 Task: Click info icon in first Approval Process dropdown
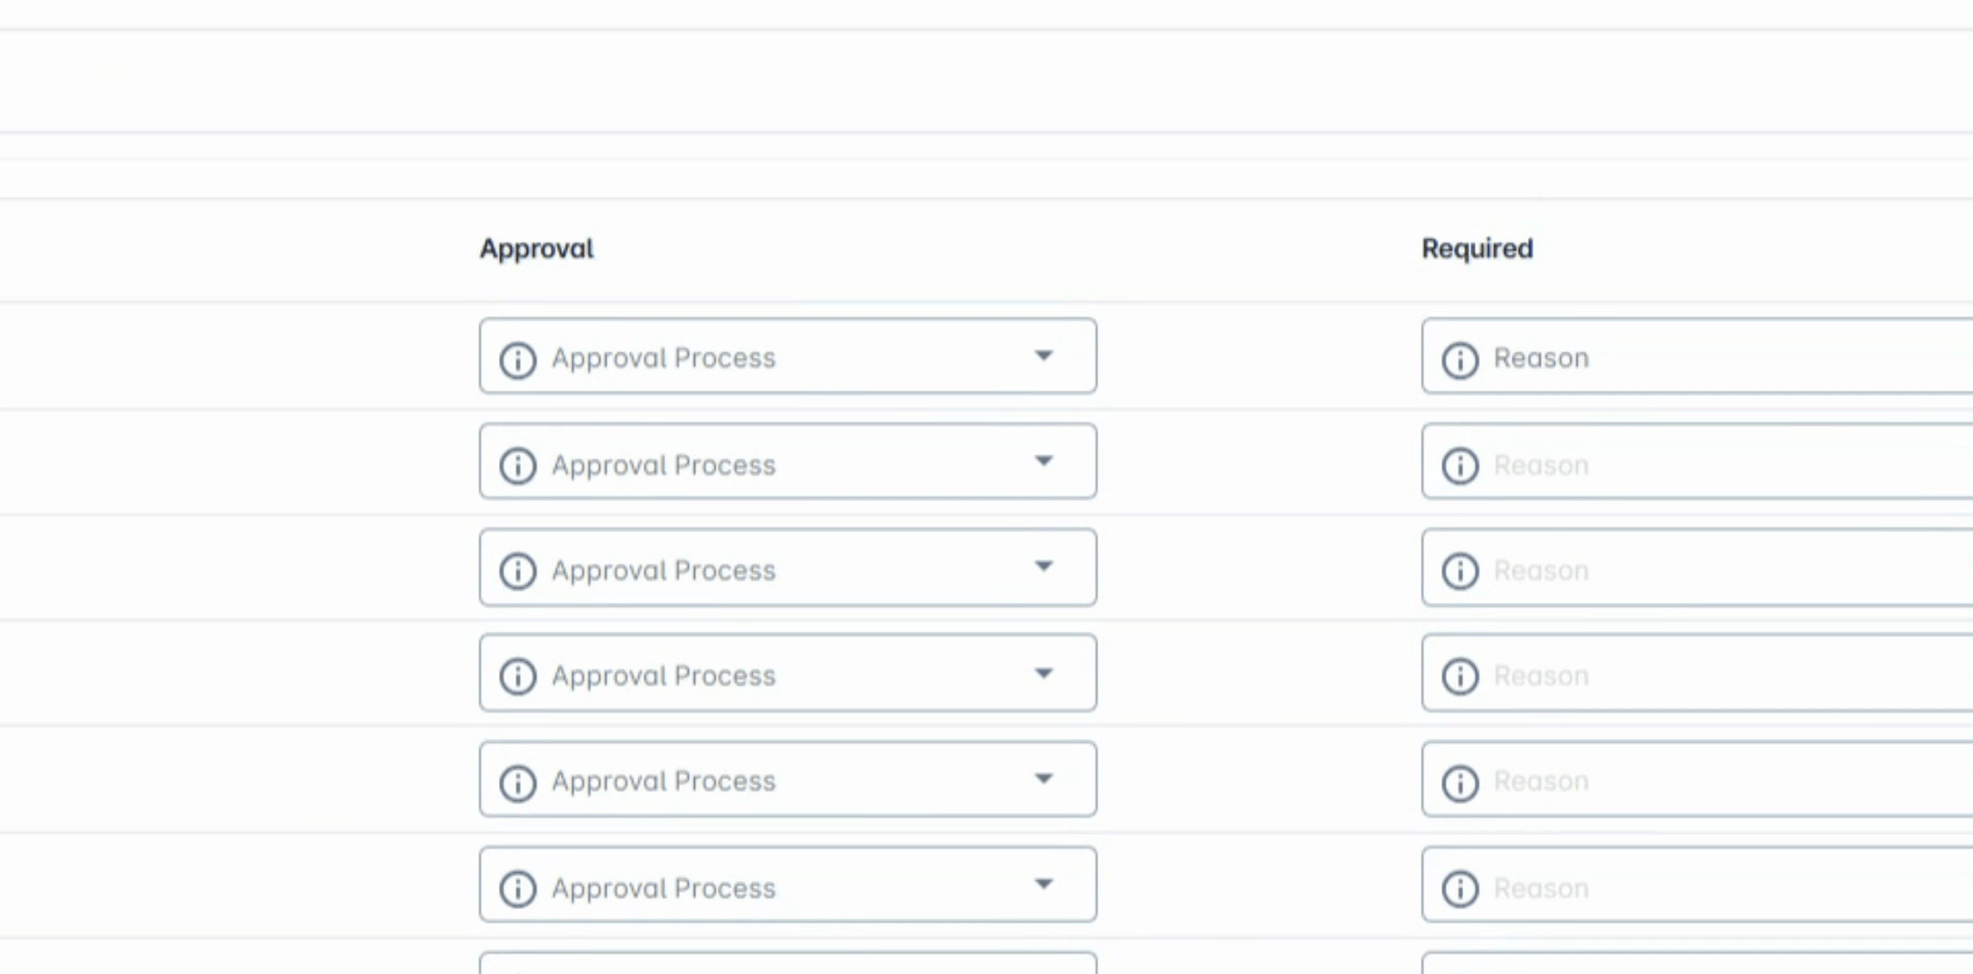coord(518,360)
